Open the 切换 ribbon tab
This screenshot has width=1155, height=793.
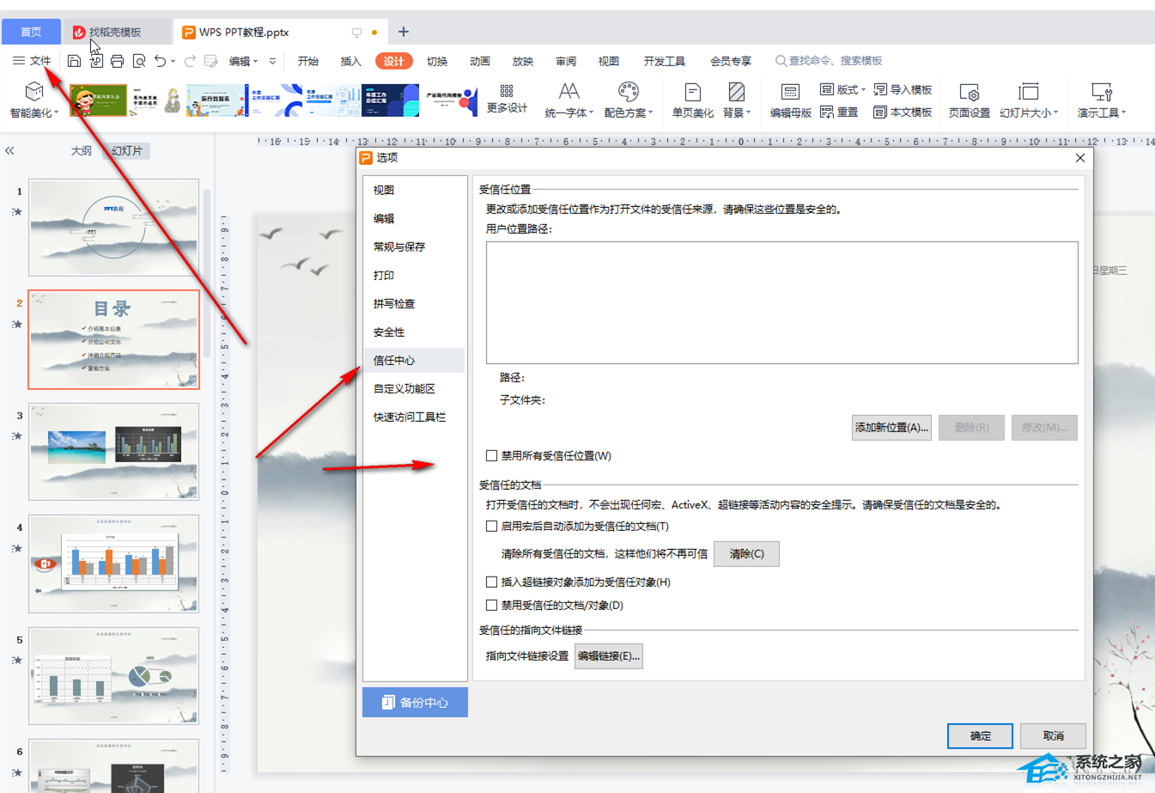pyautogui.click(x=437, y=61)
